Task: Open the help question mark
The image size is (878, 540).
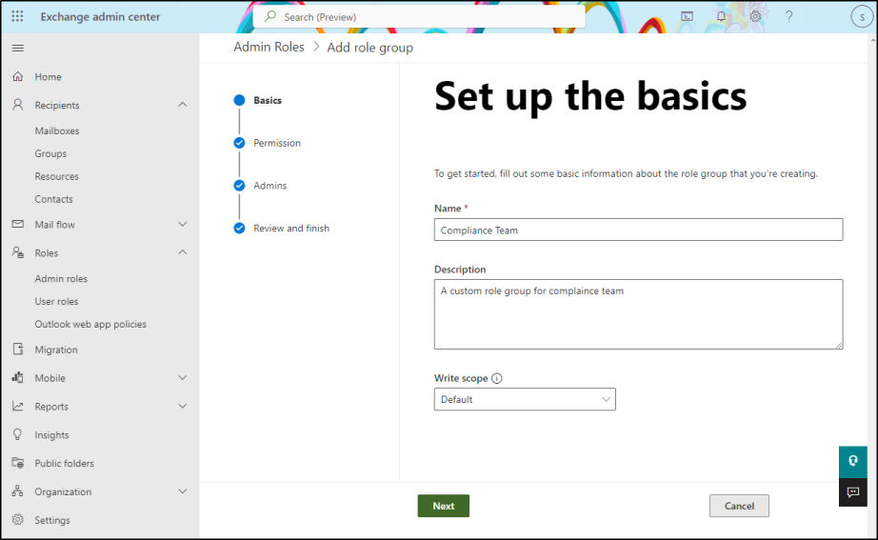Action: click(x=789, y=16)
